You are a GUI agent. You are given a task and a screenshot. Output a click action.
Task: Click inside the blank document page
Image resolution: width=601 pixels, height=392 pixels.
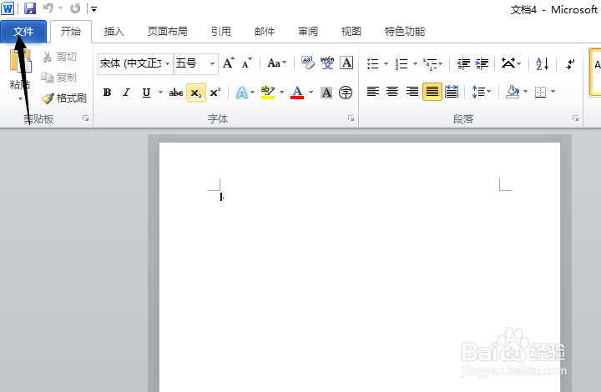(360, 267)
